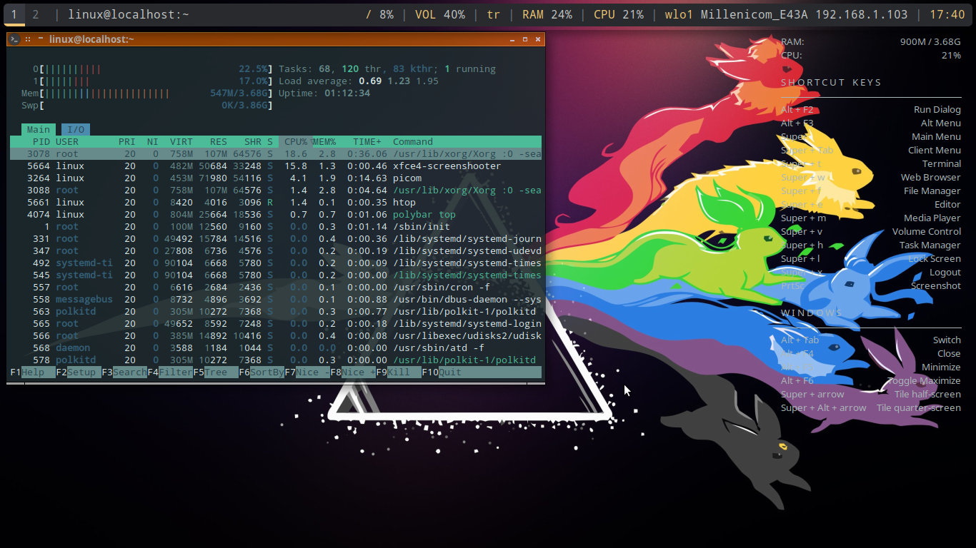Click the wlo1 Millenicom_E43A network module
Image resolution: width=976 pixels, height=548 pixels.
pyautogui.click(x=787, y=14)
